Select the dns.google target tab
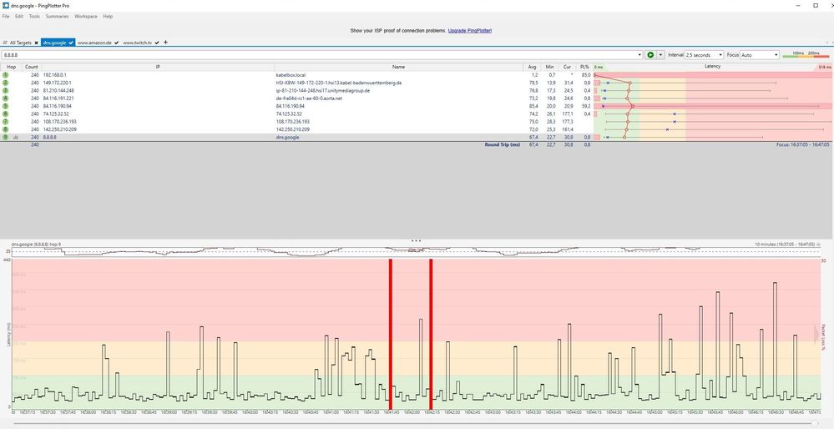834x429 pixels. [x=58, y=43]
